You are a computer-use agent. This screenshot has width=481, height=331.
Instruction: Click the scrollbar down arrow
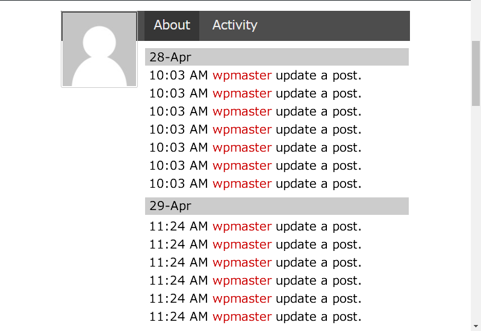[x=476, y=326]
